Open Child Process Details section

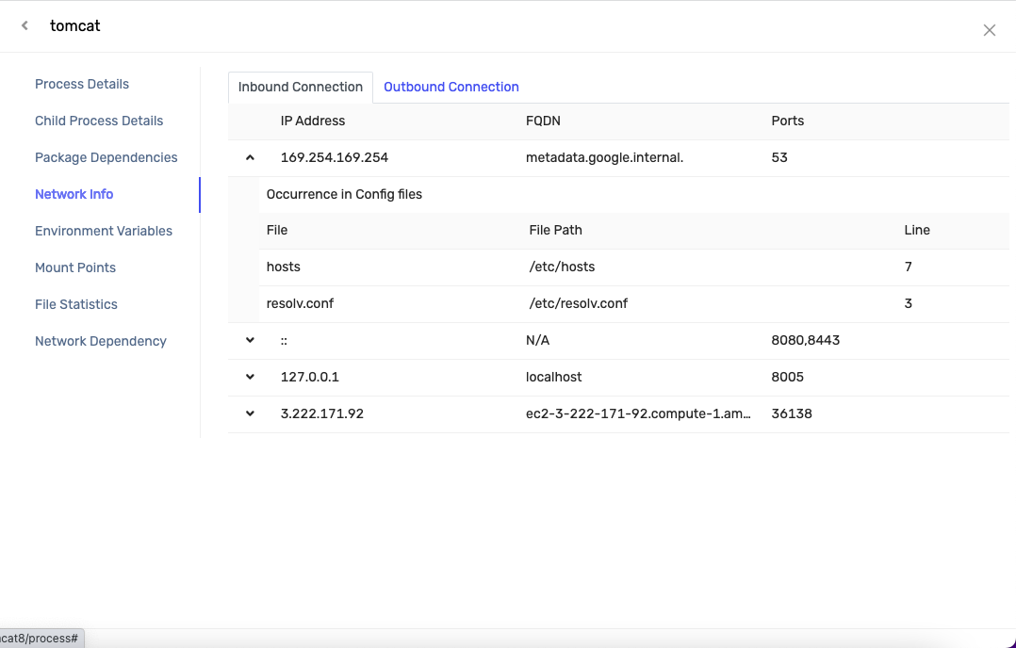[99, 121]
